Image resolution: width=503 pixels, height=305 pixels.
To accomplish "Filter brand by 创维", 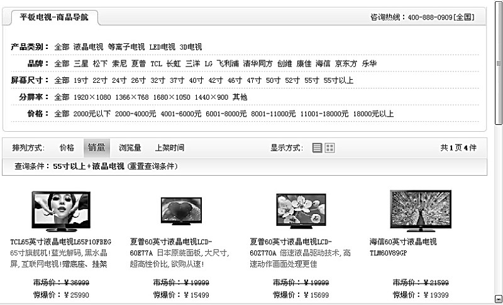I will (285, 63).
